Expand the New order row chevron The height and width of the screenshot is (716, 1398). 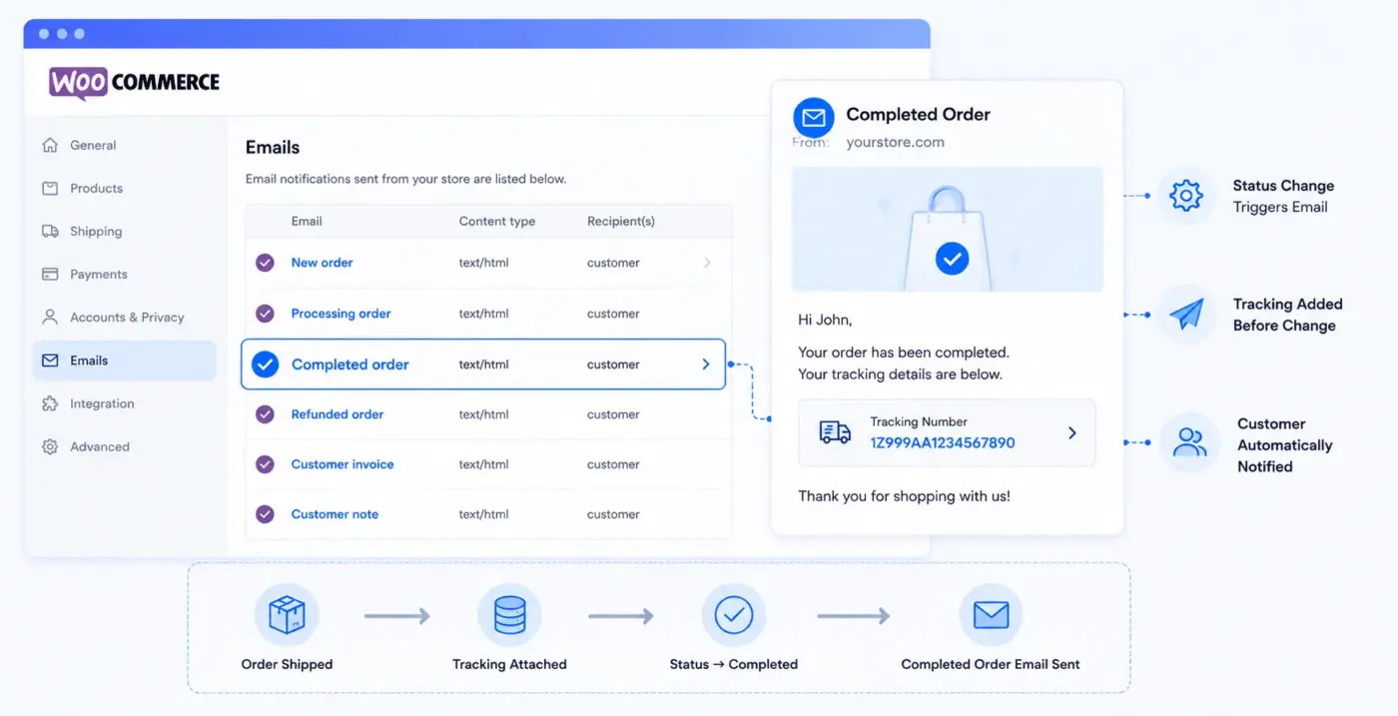[x=708, y=263]
